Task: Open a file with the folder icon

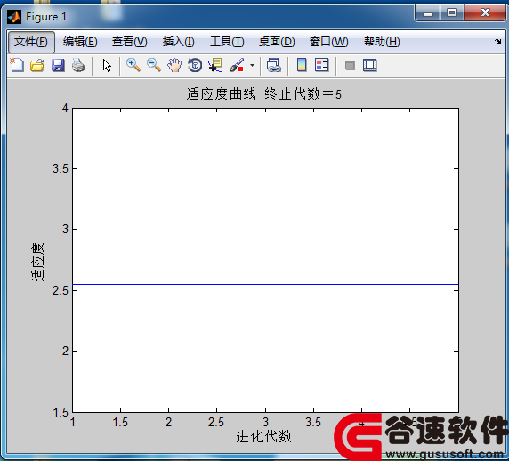Action: pyautogui.click(x=37, y=65)
